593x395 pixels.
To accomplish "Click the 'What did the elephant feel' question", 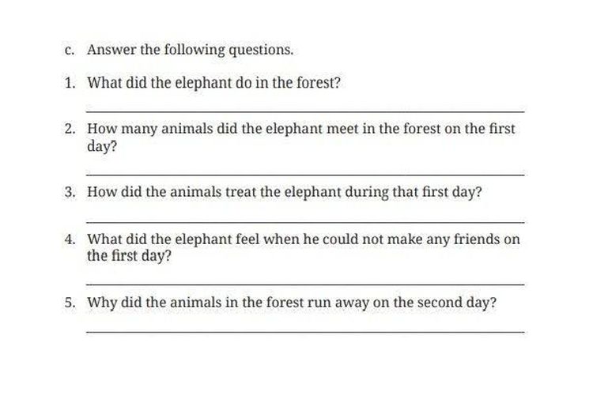I will click(x=304, y=247).
